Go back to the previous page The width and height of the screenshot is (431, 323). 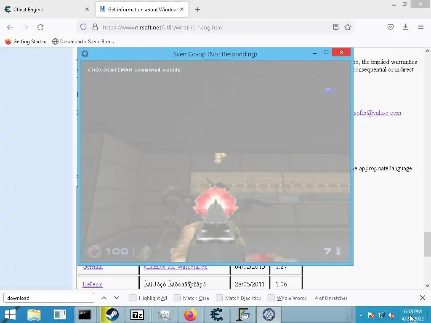(10, 27)
